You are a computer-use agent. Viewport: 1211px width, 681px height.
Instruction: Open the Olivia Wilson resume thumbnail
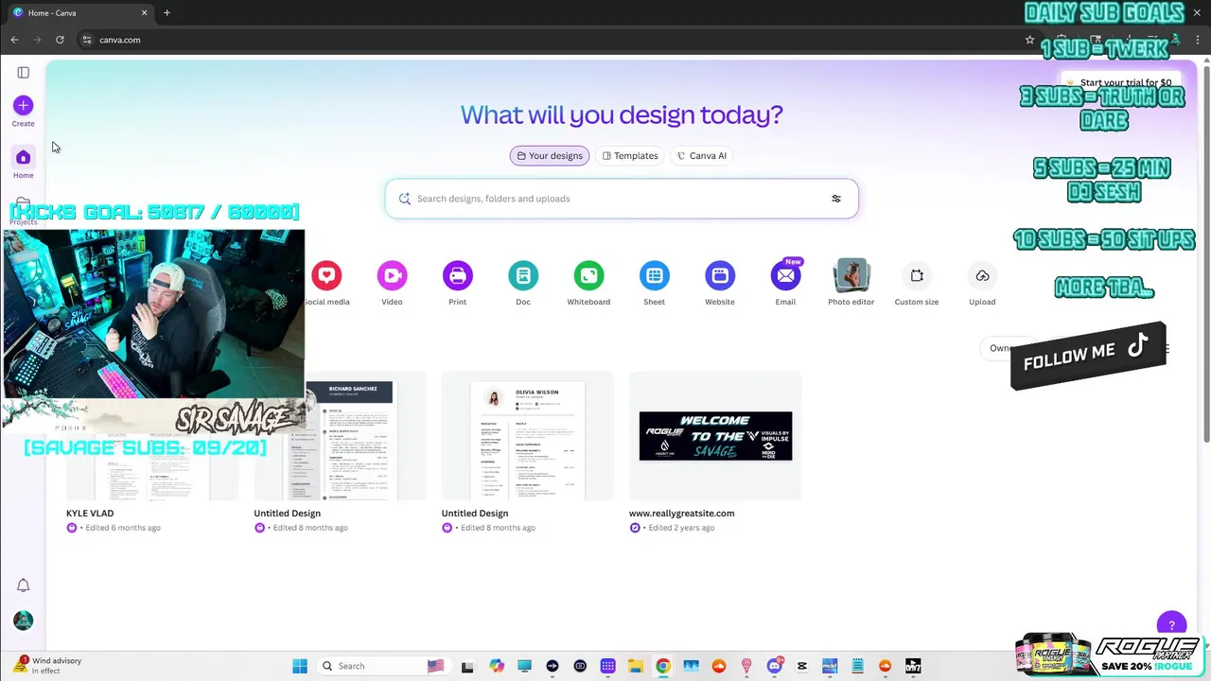coord(528,436)
